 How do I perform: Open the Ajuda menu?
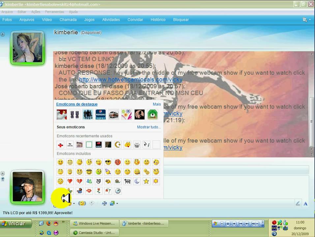coord(73,12)
